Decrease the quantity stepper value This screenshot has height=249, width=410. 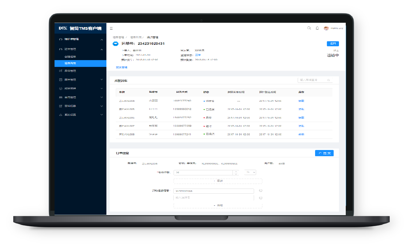tap(236, 174)
